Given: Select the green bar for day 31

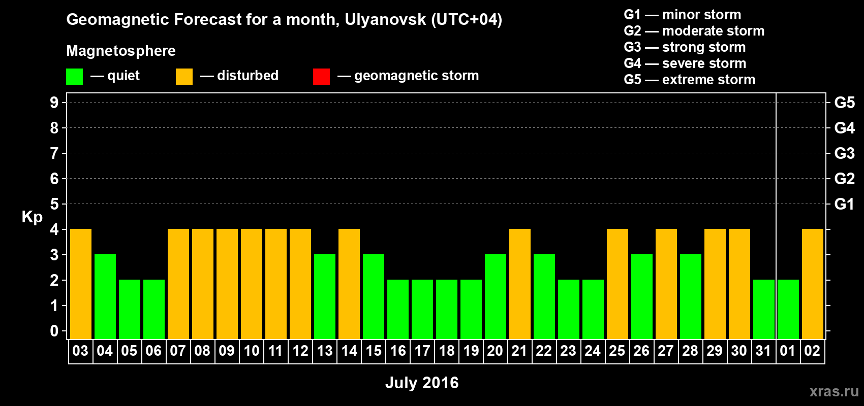Looking at the screenshot, I should (764, 310).
